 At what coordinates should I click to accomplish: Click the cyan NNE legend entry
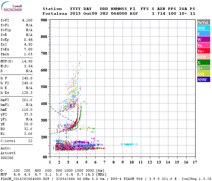click(x=204, y=28)
